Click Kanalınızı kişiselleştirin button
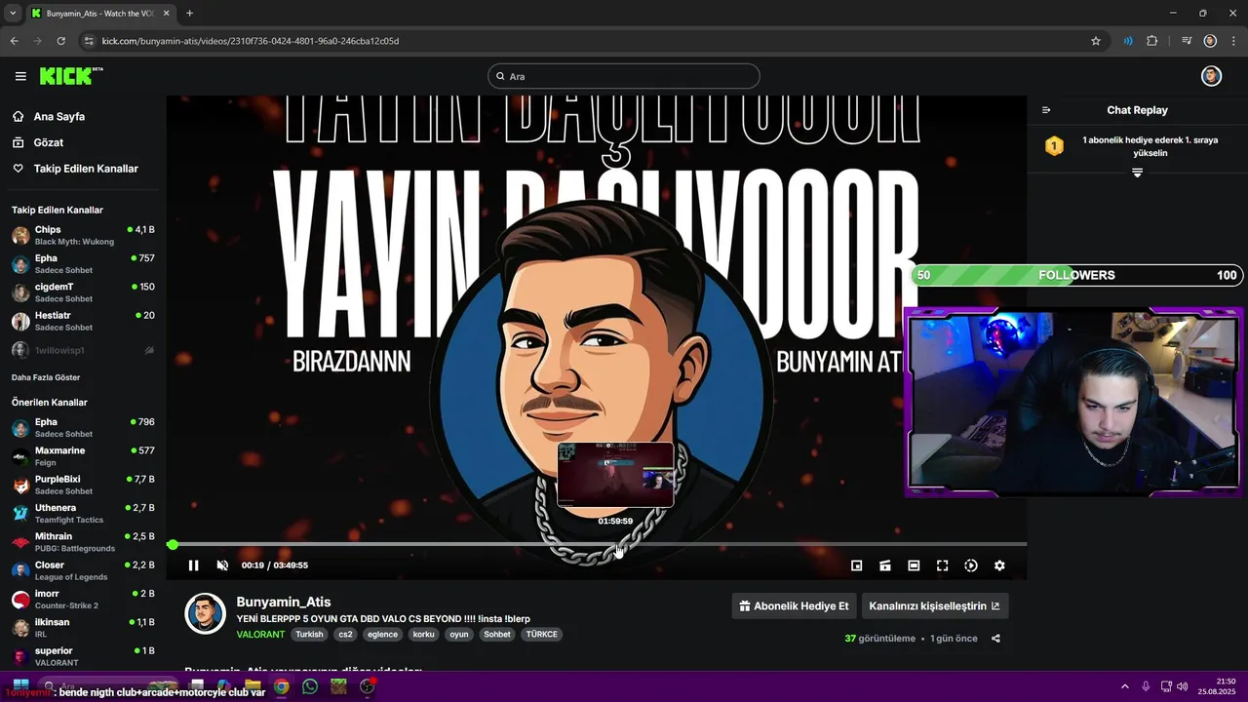The width and height of the screenshot is (1248, 702). point(934,605)
